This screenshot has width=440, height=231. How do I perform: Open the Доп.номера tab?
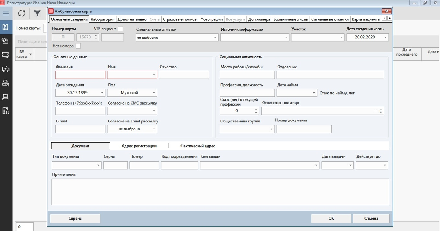259,19
